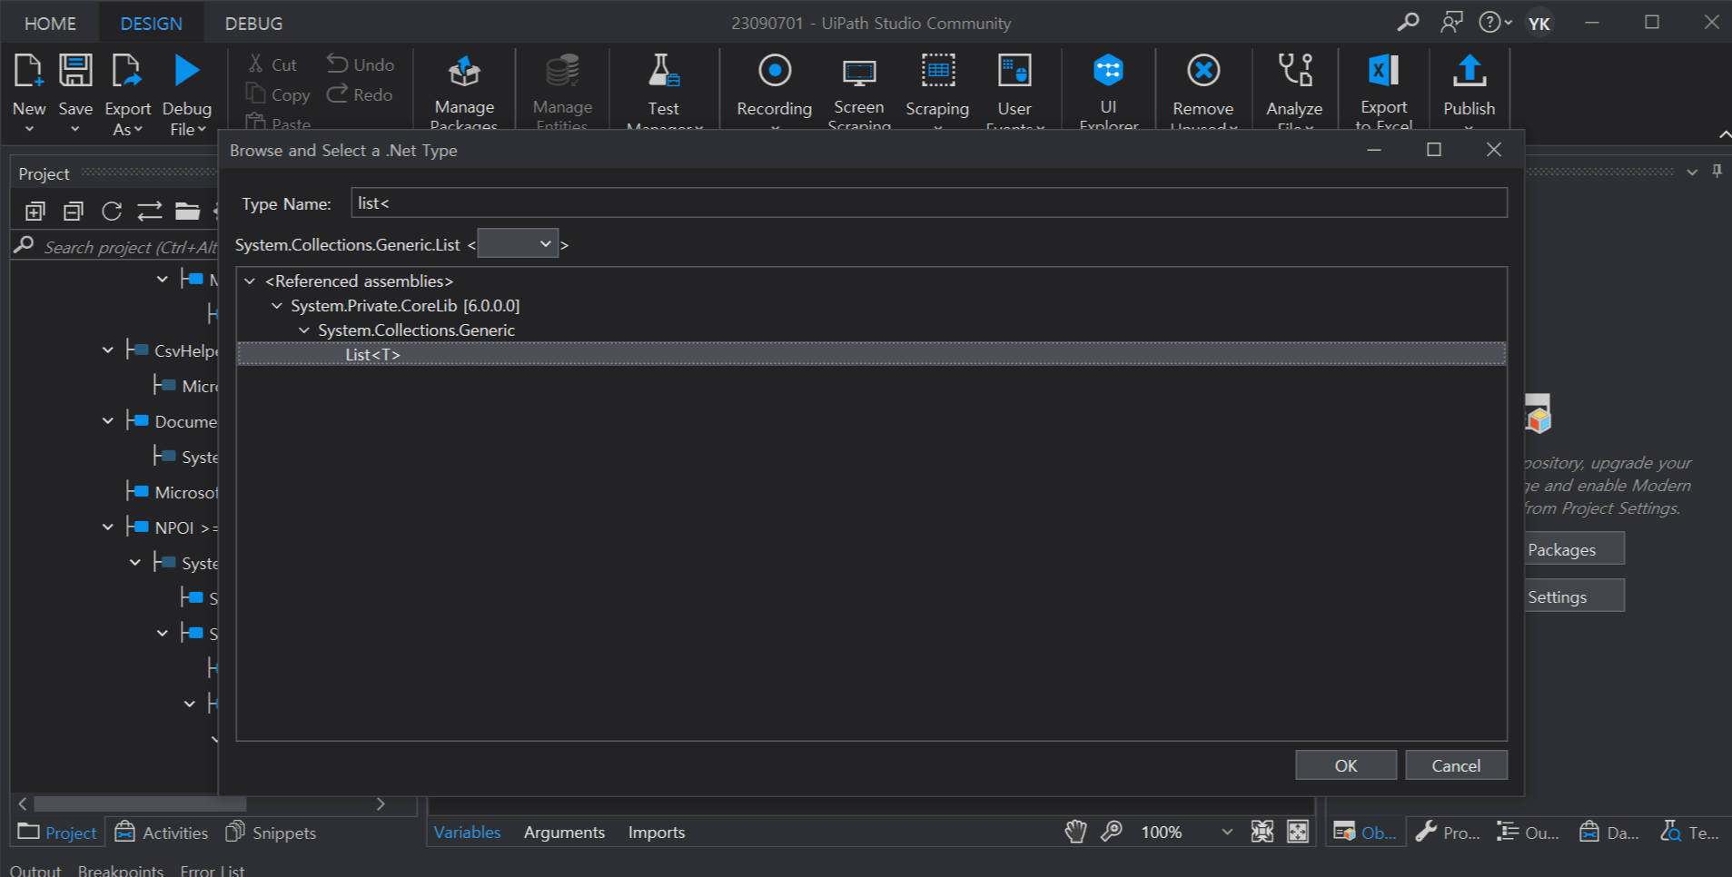This screenshot has width=1732, height=877.
Task: Open User Events tool
Action: tap(1014, 91)
